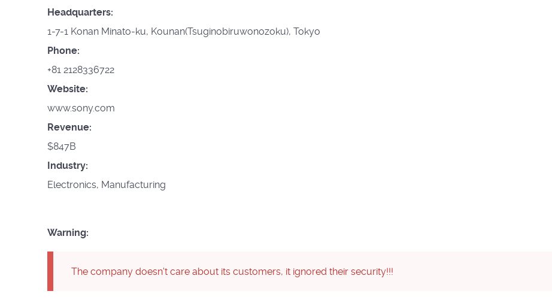This screenshot has height=300, width=552.
Task: Click the word Electronics in Industry value
Action: pos(72,185)
